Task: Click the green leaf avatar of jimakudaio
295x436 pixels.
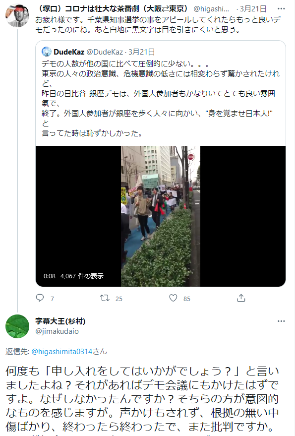Action: (17, 326)
